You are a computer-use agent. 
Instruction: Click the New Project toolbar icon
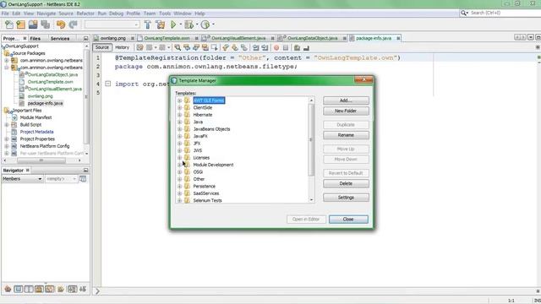pyautogui.click(x=21, y=24)
